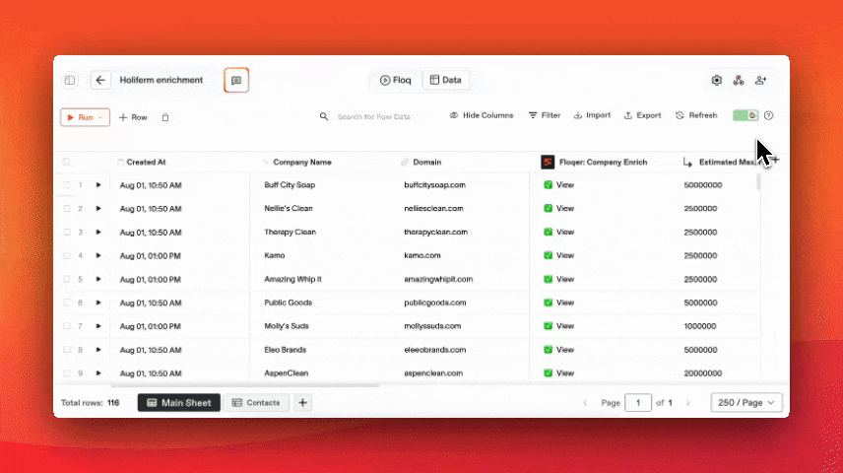This screenshot has height=473, width=843.
Task: Open the settings gear icon
Action: click(717, 80)
